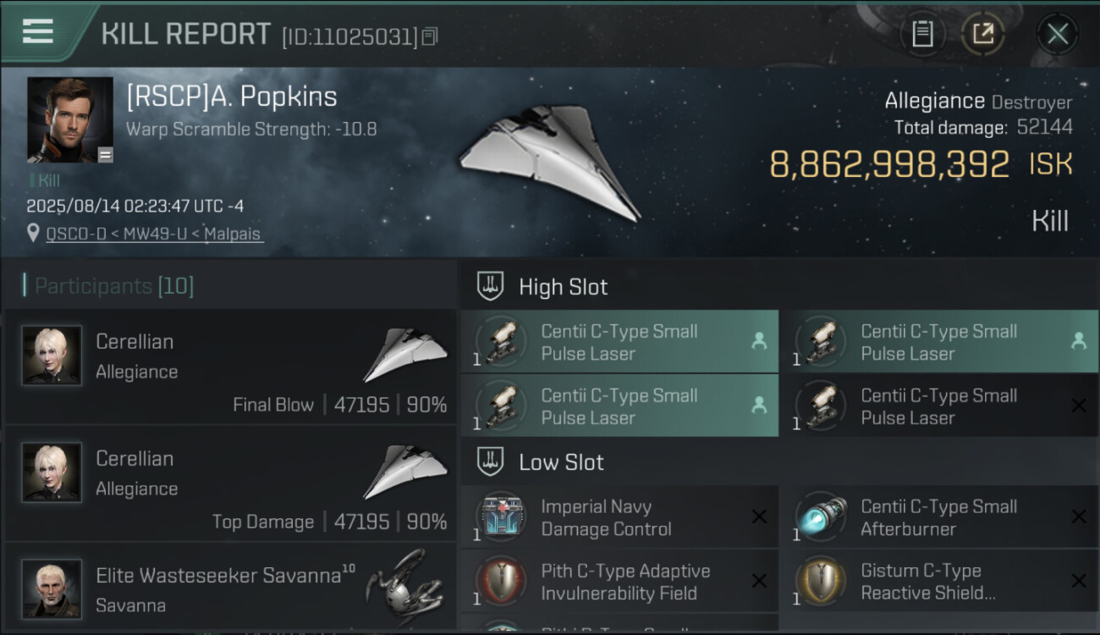
Task: Toggle X mark on Centii Afterburner
Action: (1079, 516)
